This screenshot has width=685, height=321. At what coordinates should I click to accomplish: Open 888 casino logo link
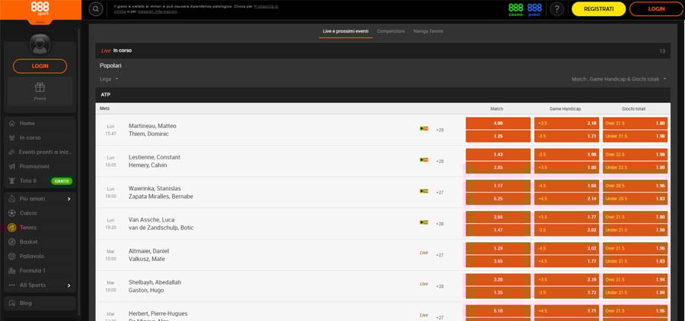coord(515,9)
